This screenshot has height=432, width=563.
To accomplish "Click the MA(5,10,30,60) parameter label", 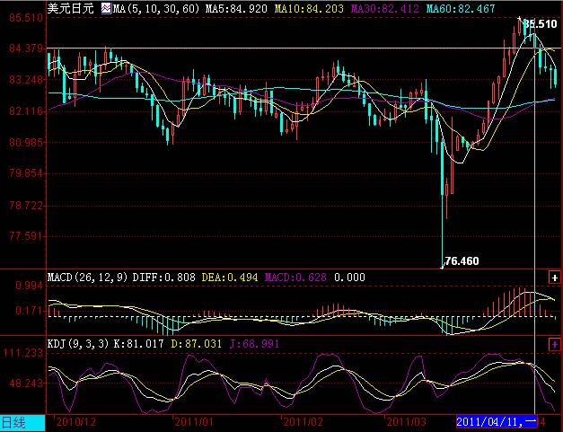I will point(156,9).
